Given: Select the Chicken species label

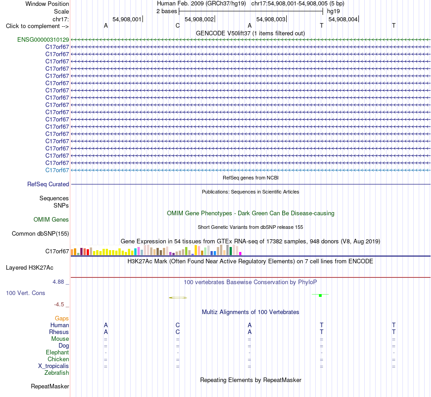Looking at the screenshot, I should click(58, 359).
